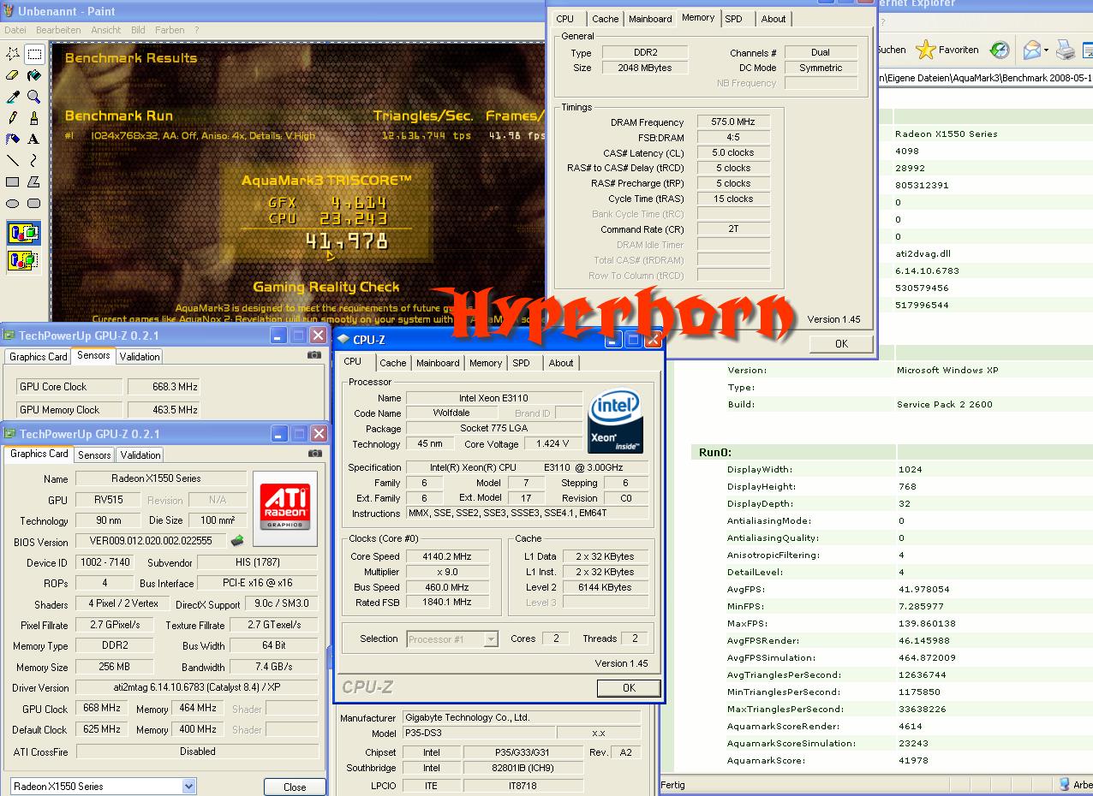Open the Ansicht menu in Paint
Viewport: 1093px width, 796px height.
coord(106,30)
